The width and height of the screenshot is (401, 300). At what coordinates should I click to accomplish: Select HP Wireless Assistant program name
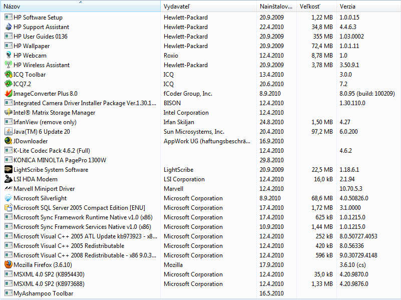42,65
